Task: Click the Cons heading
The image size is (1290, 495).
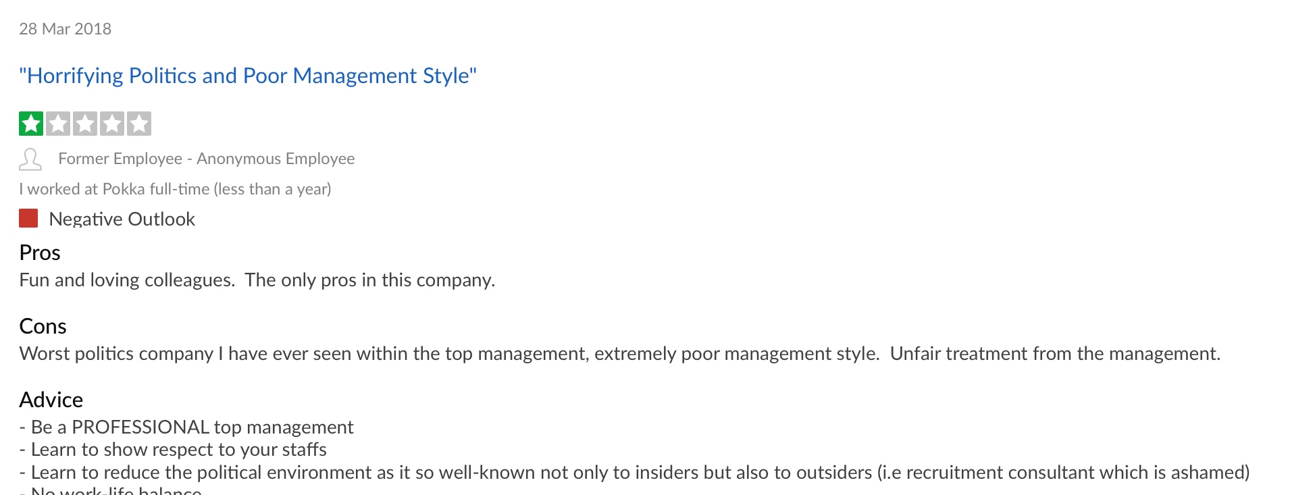Action: point(43,326)
